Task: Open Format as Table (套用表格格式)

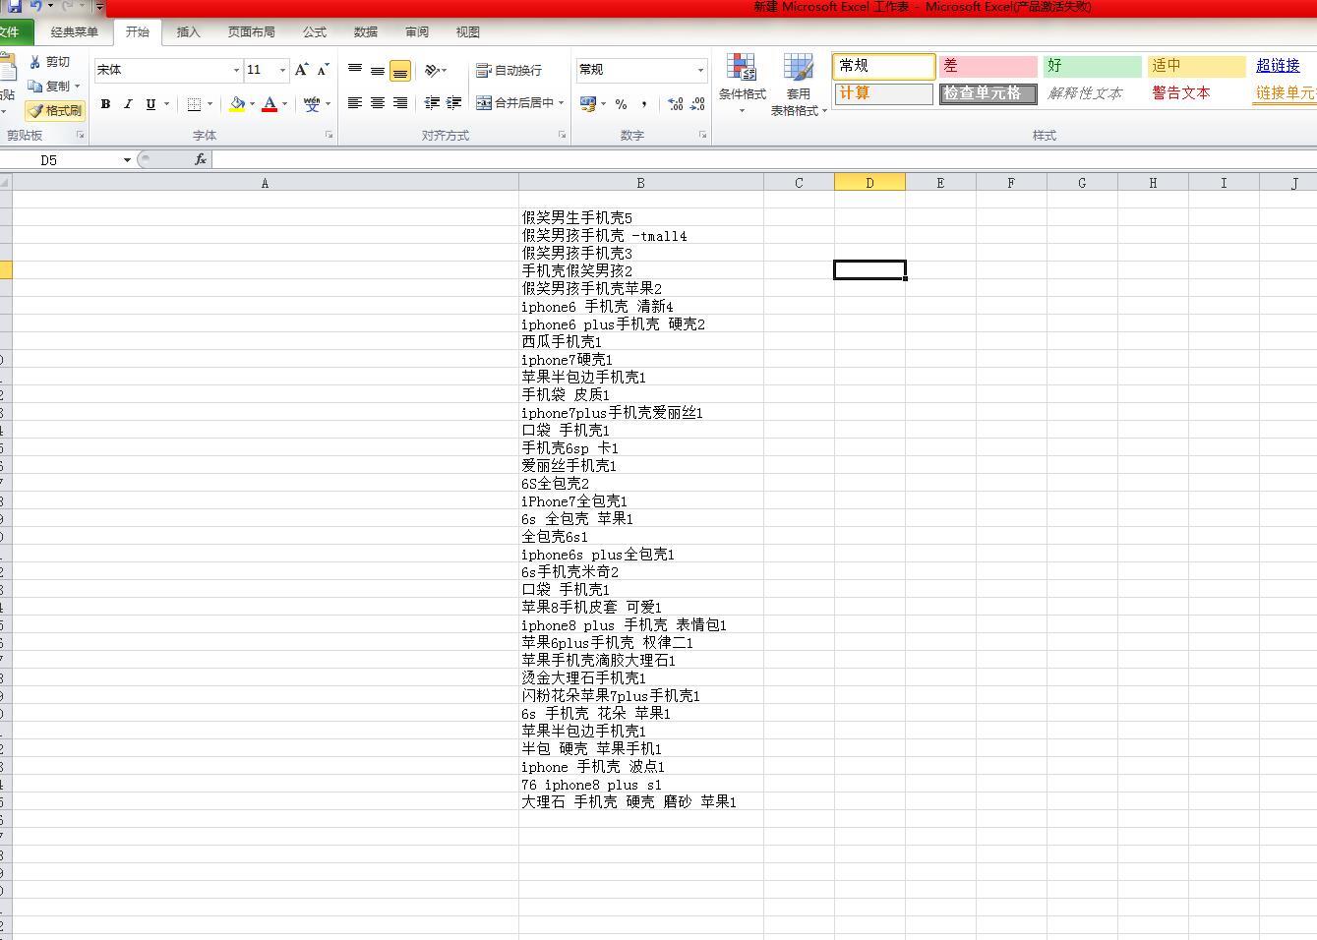Action: point(798,84)
